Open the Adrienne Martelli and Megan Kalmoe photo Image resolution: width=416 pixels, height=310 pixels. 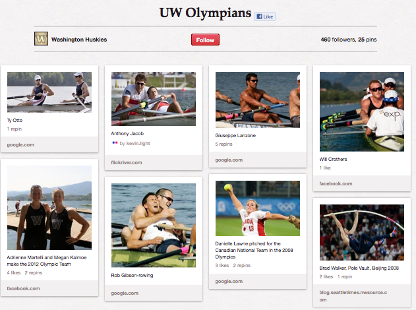49,208
